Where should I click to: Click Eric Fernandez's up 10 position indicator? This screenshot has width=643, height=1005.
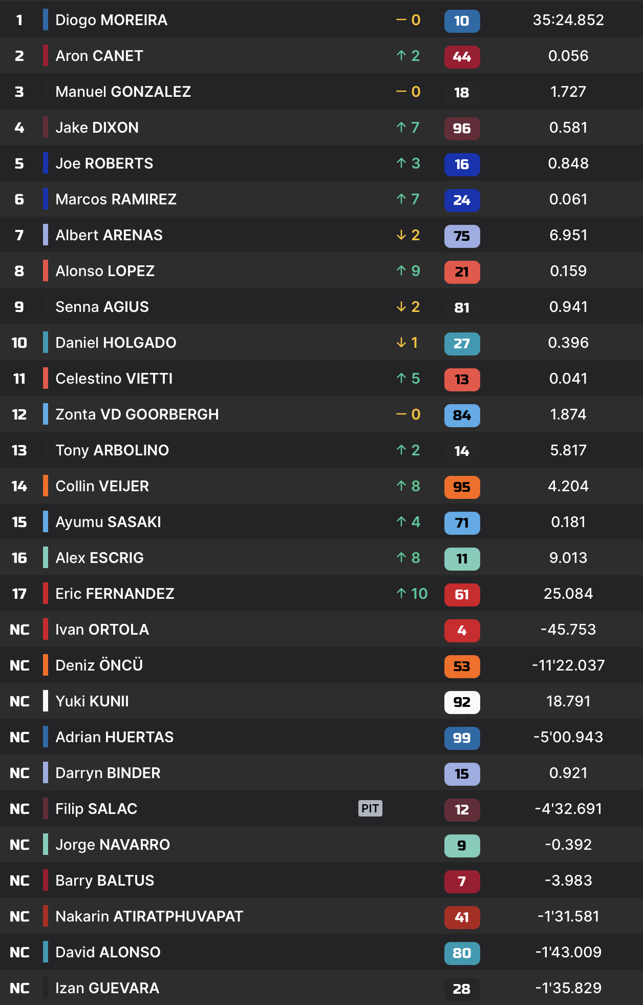(x=412, y=594)
